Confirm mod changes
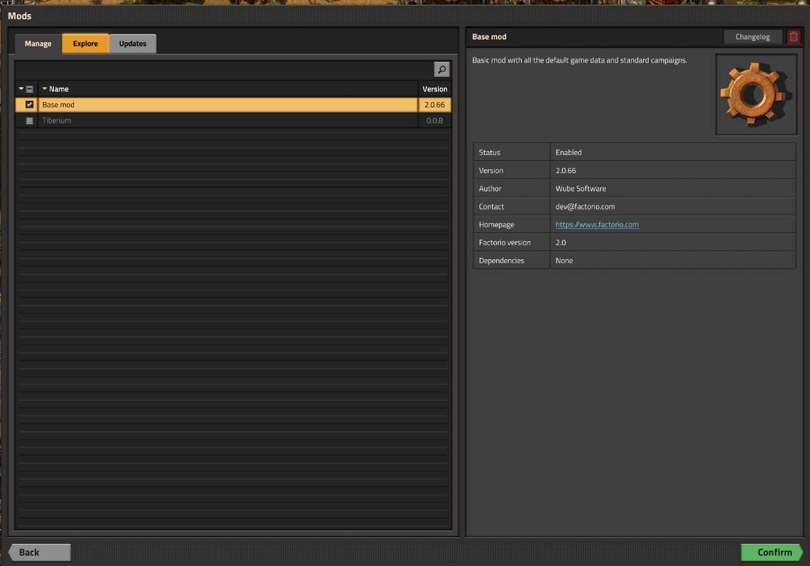This screenshot has height=566, width=810. [x=772, y=553]
